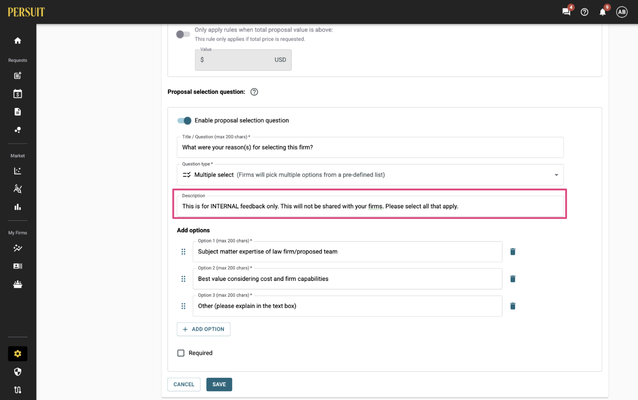The width and height of the screenshot is (638, 400).
Task: Check the Required checkbox
Action: coord(181,353)
